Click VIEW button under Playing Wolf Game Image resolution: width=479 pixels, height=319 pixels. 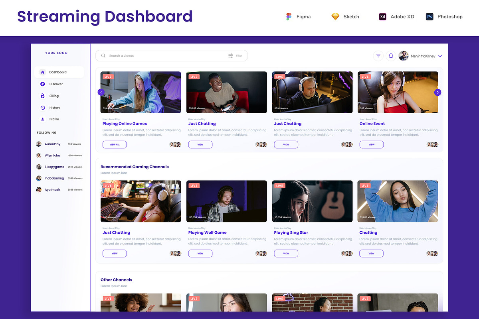(200, 253)
